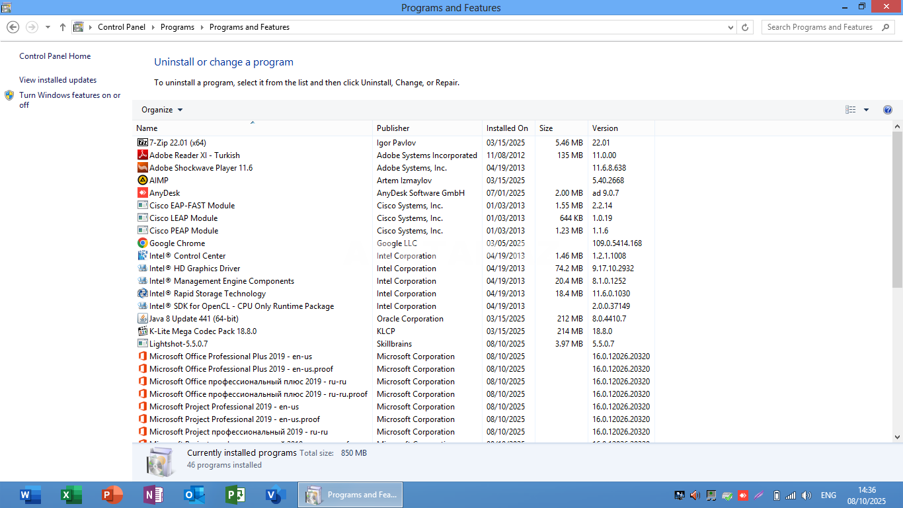Sort by the Publisher column header

pos(428,128)
